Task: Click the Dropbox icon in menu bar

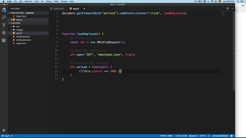Action: (x=204, y=2)
